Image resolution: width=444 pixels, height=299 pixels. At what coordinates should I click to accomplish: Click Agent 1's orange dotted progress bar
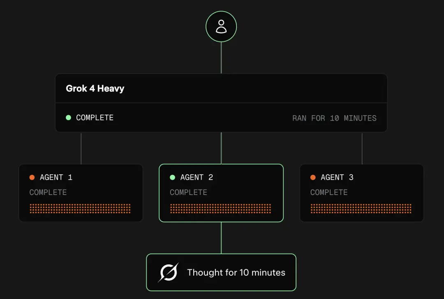pyautogui.click(x=80, y=209)
